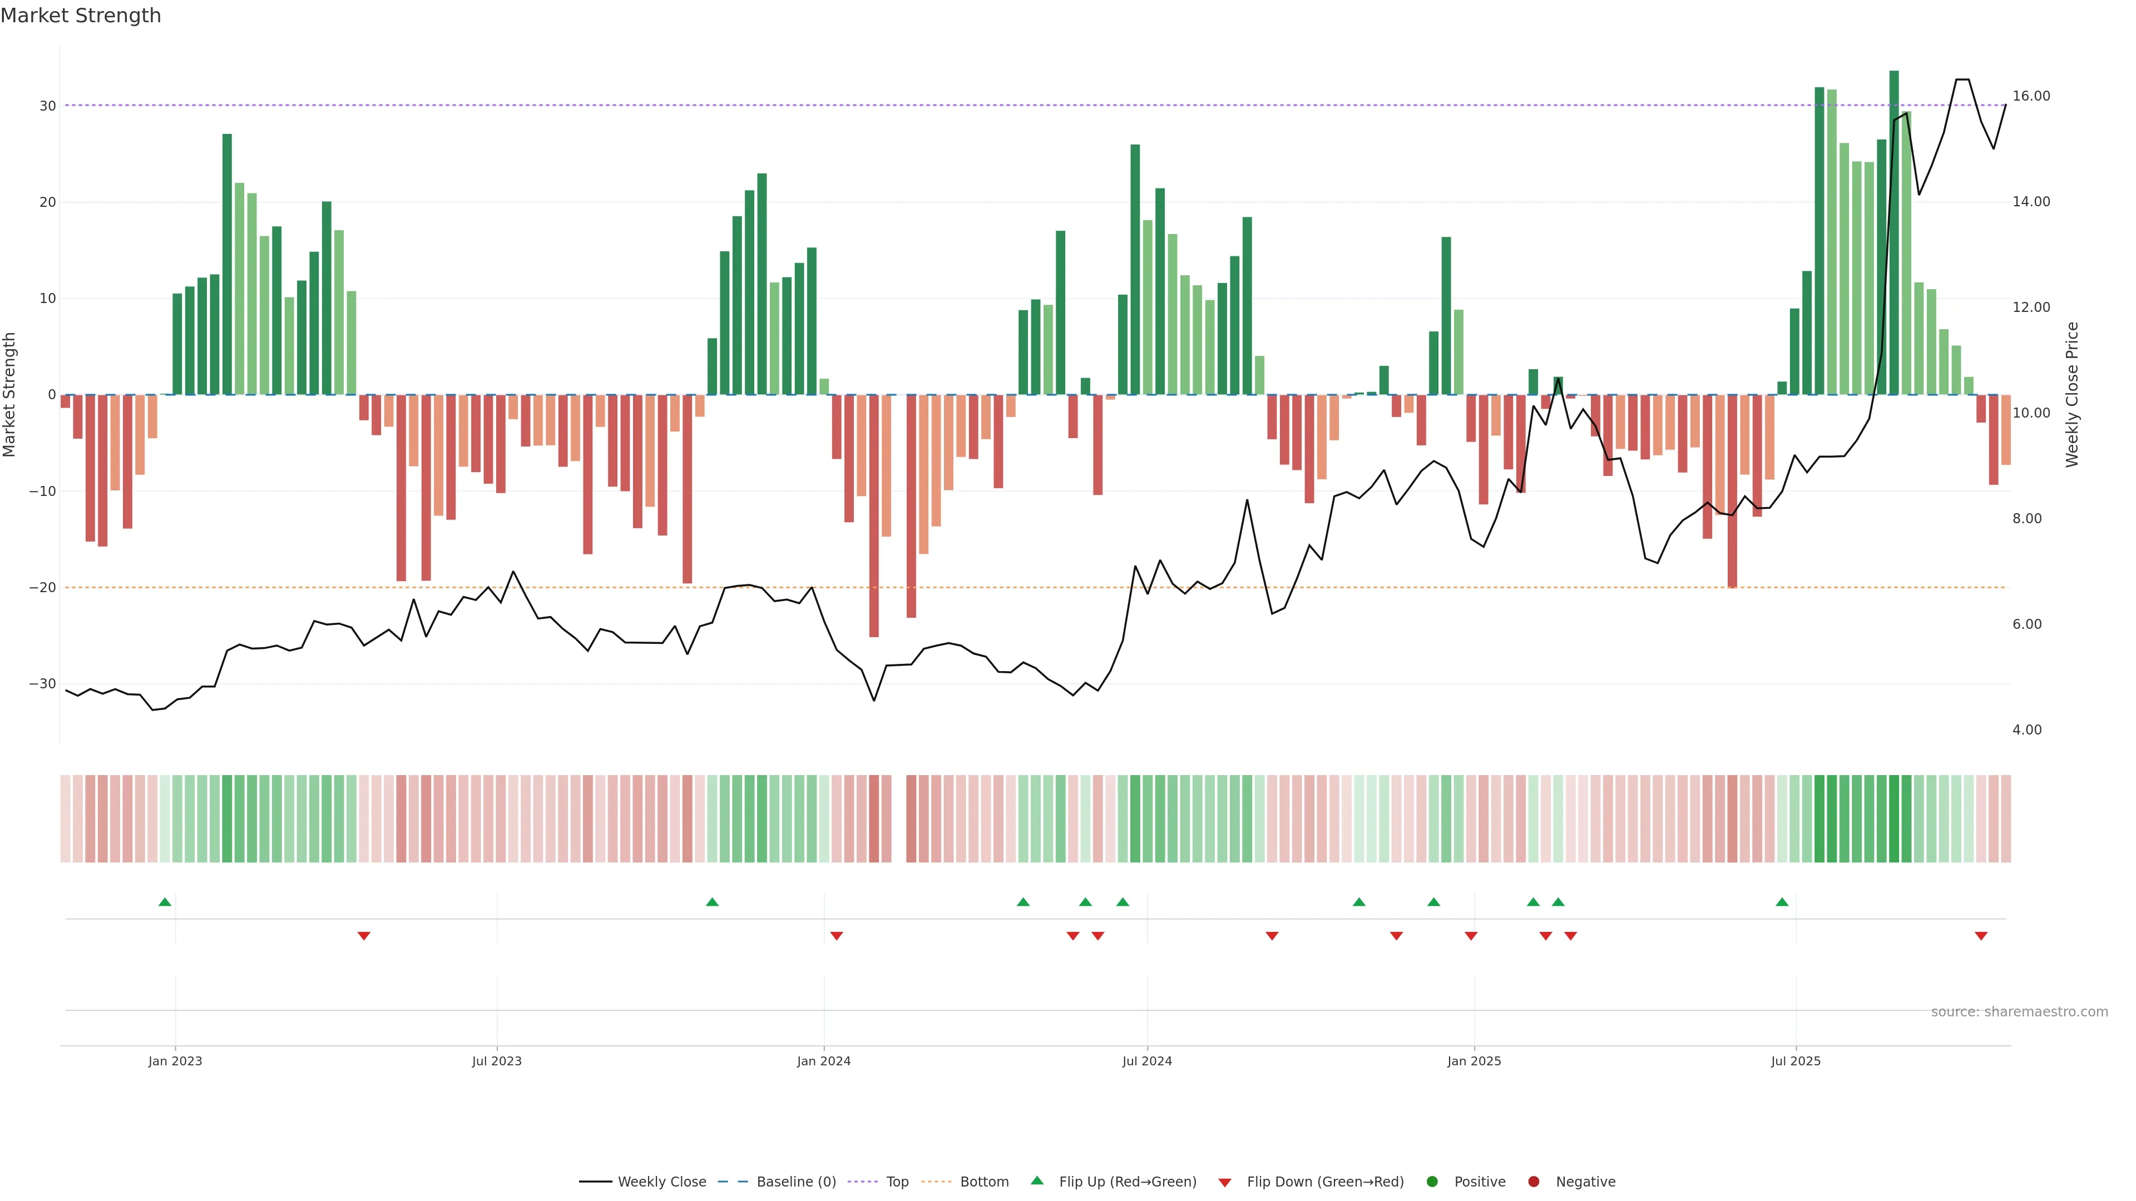Click the red Negative circle legend icon
This screenshot has width=2136, height=1201.
click(x=1533, y=1181)
